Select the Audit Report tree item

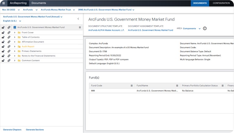click(x=28, y=47)
